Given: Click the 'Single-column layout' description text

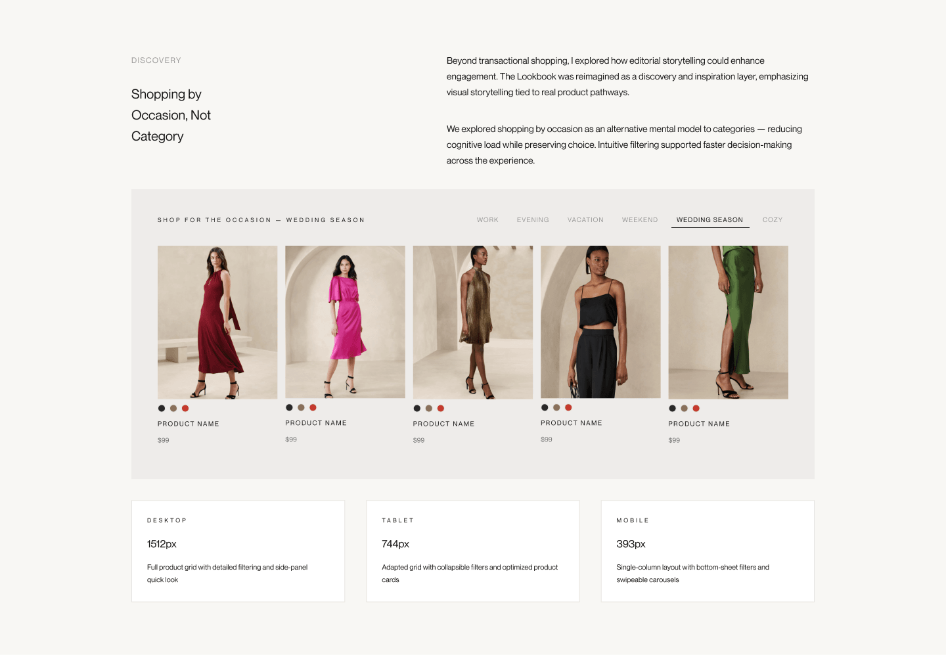Looking at the screenshot, I should pyautogui.click(x=692, y=574).
